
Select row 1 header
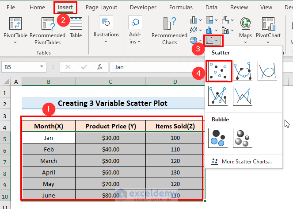5,93
